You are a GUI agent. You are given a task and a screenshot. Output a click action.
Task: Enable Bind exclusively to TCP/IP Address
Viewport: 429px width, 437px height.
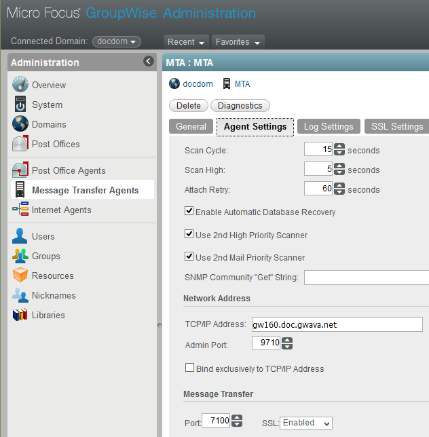[x=189, y=368]
